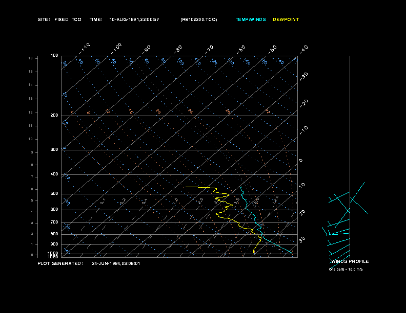
Task: Click the -60 isotherm label on top
Action: [x=241, y=50]
